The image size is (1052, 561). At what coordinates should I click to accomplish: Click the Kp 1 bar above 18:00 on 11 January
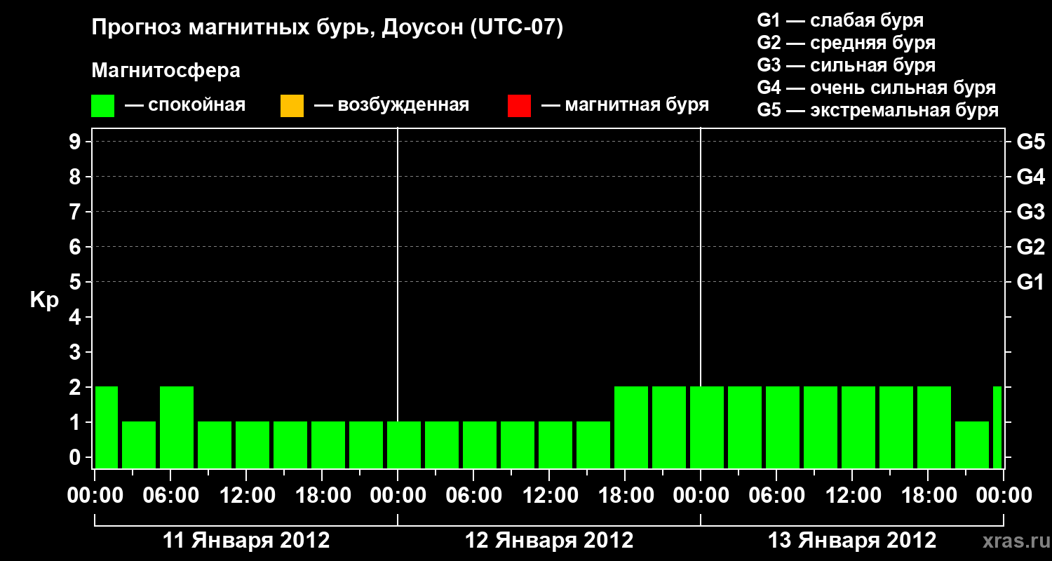328,445
